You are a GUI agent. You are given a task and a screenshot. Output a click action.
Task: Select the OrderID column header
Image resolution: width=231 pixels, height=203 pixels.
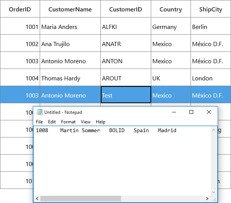point(20,9)
